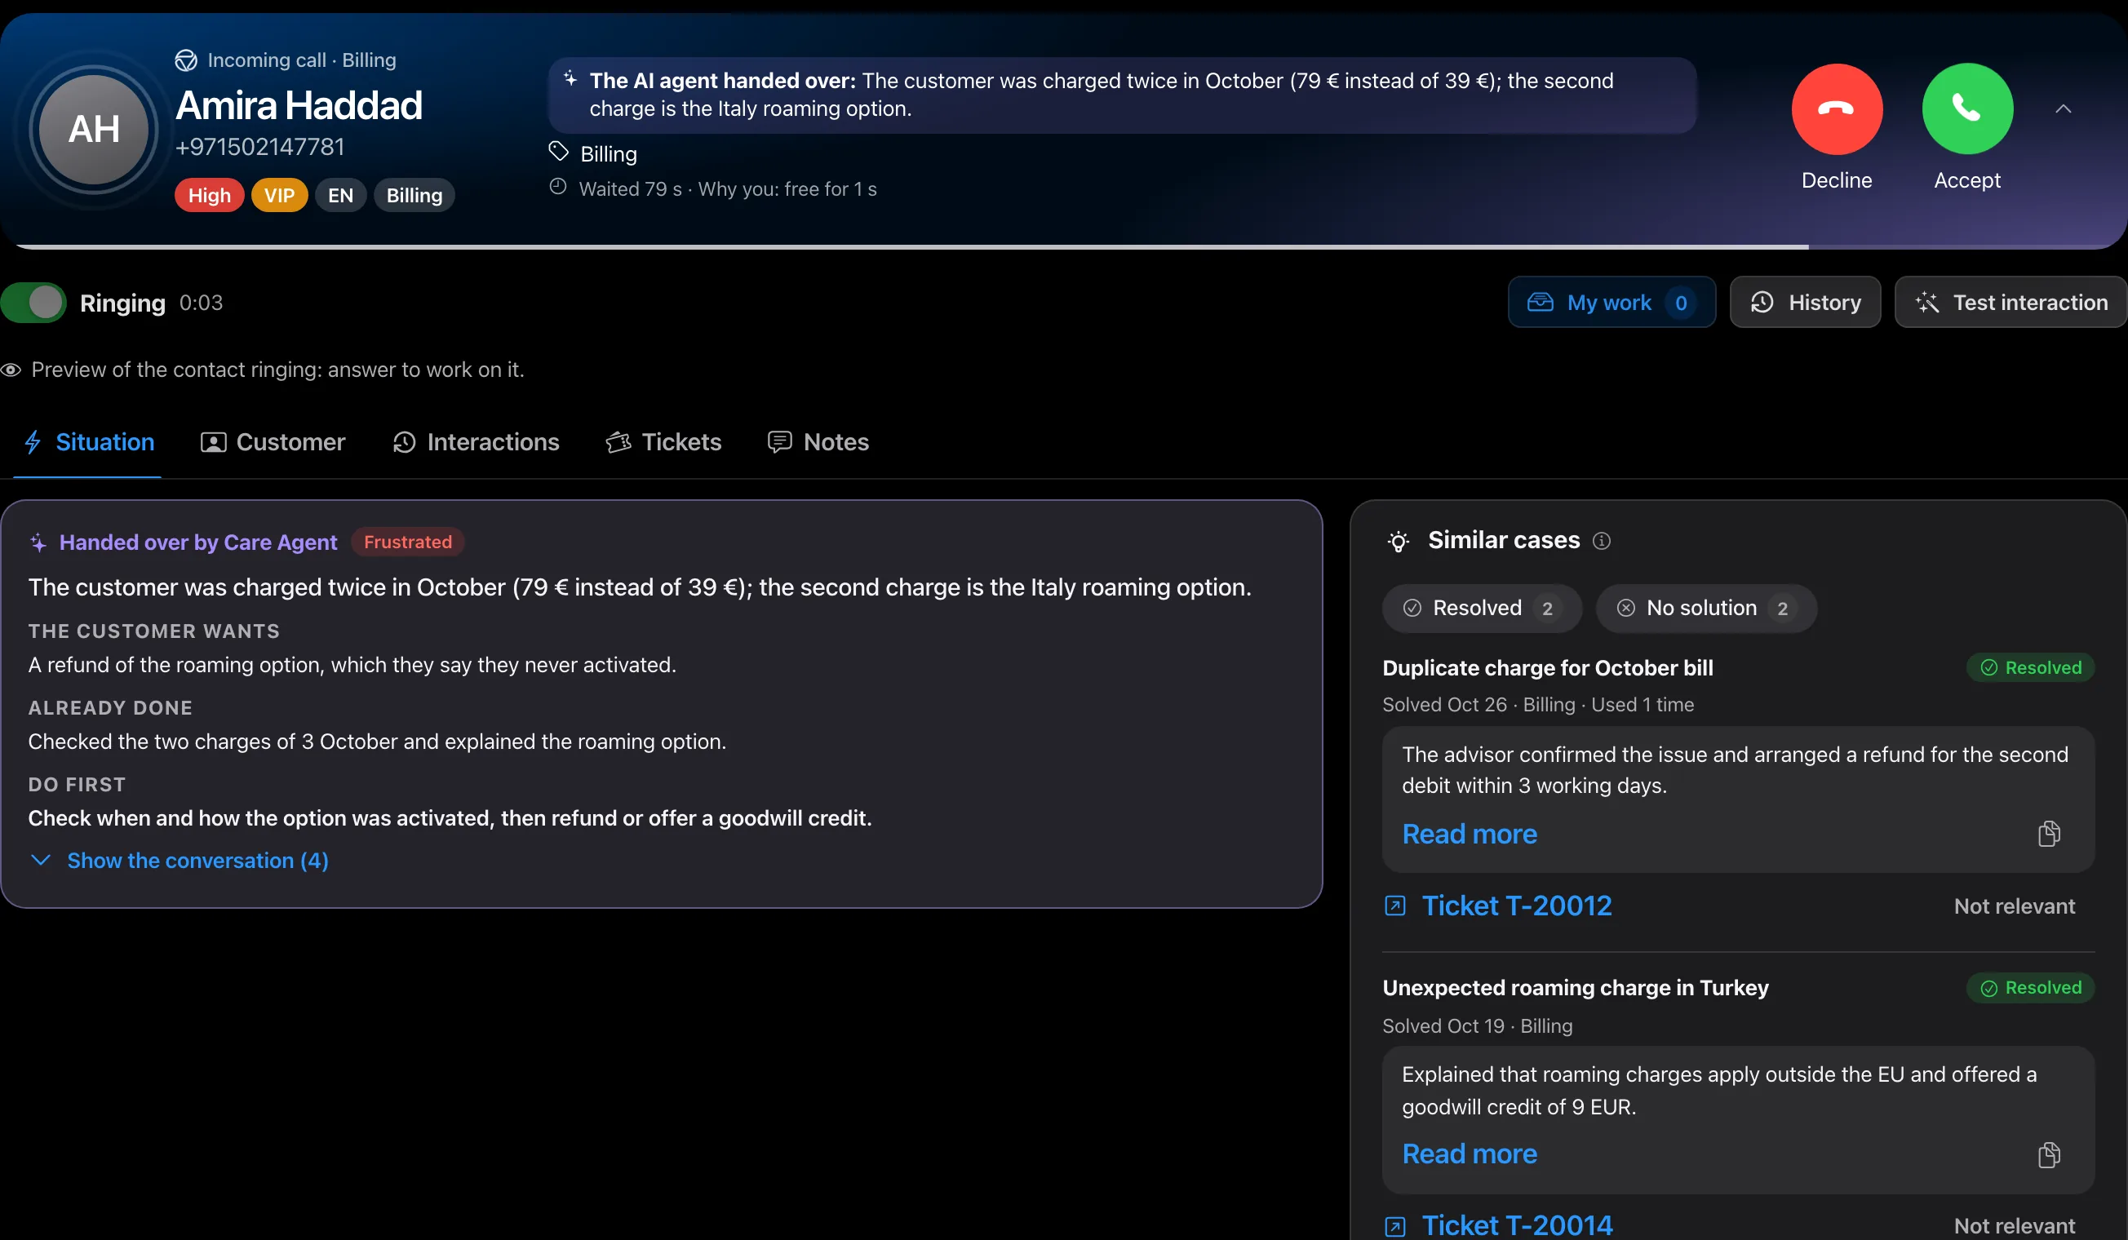
Task: Collapse the incoming call banner chevron
Action: (2063, 108)
